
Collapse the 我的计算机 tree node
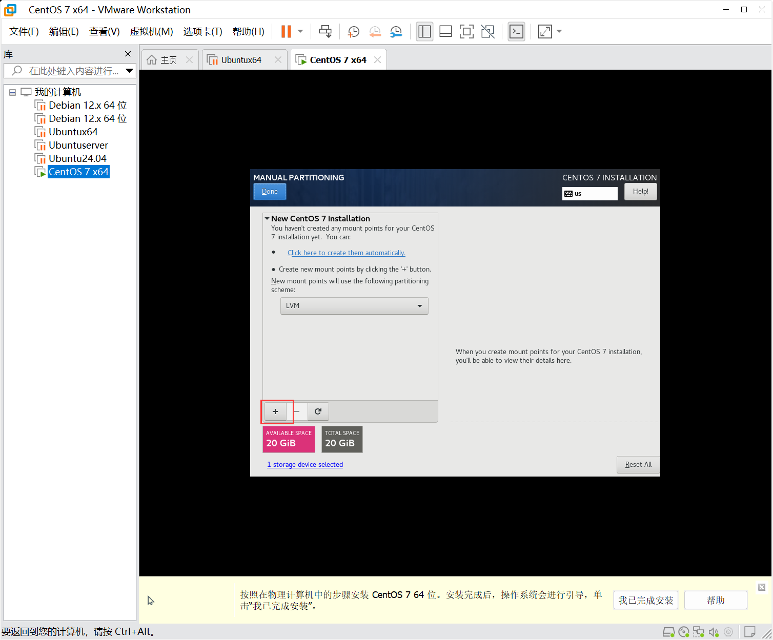point(12,93)
